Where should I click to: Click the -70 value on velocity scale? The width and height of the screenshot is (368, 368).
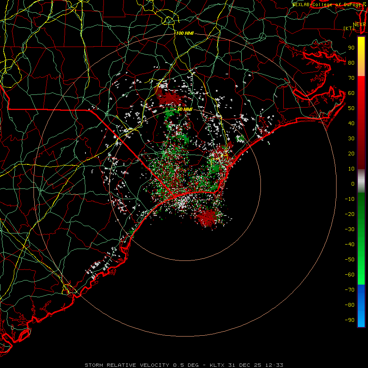(350, 290)
